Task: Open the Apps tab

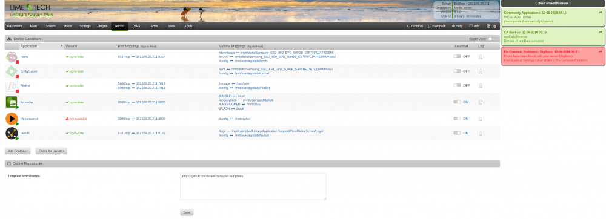Action: (154, 26)
